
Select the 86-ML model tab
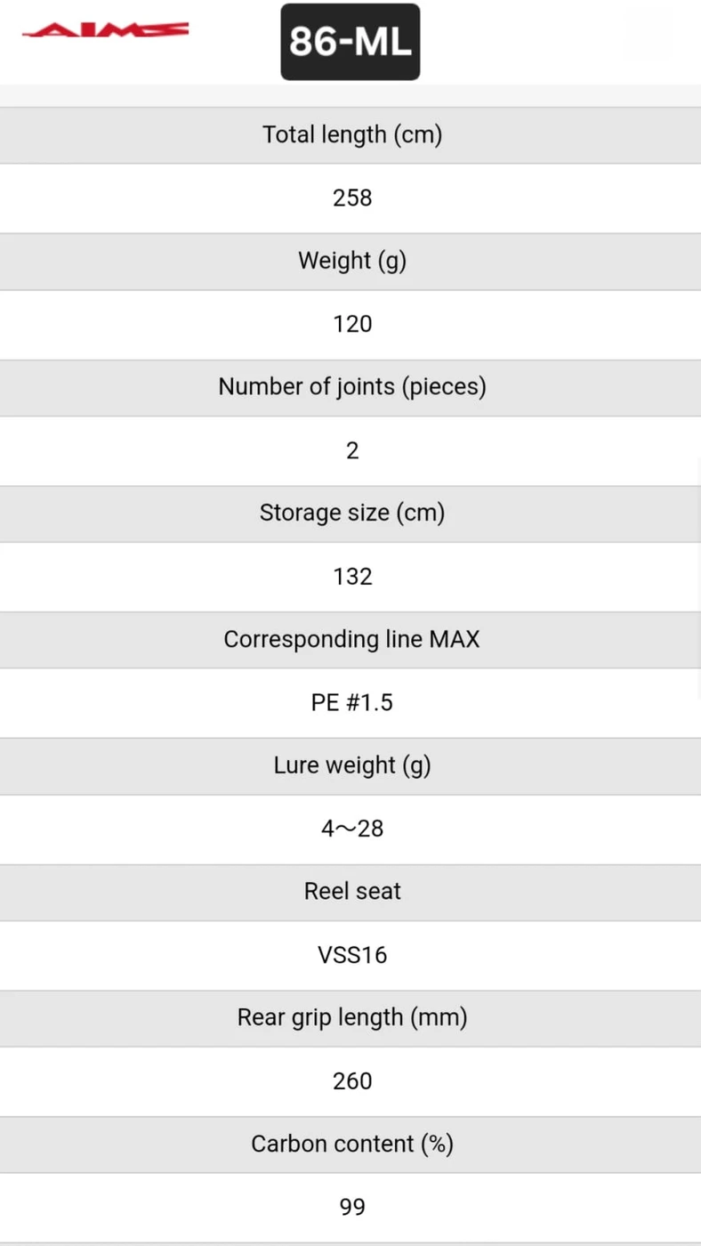click(350, 42)
